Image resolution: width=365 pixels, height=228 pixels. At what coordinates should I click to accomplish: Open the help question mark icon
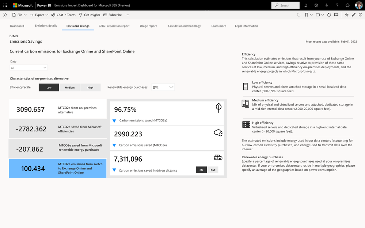pos(337,5)
